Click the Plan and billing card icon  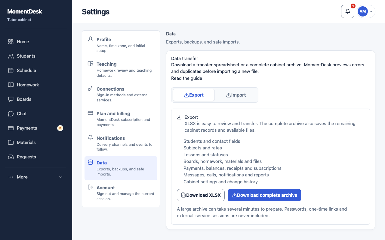90,113
